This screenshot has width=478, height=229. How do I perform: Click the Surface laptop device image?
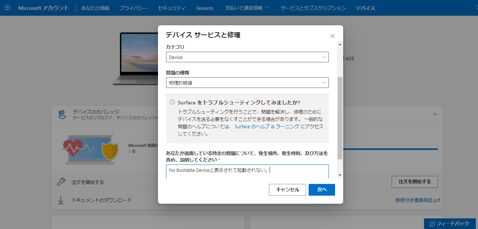135,59
